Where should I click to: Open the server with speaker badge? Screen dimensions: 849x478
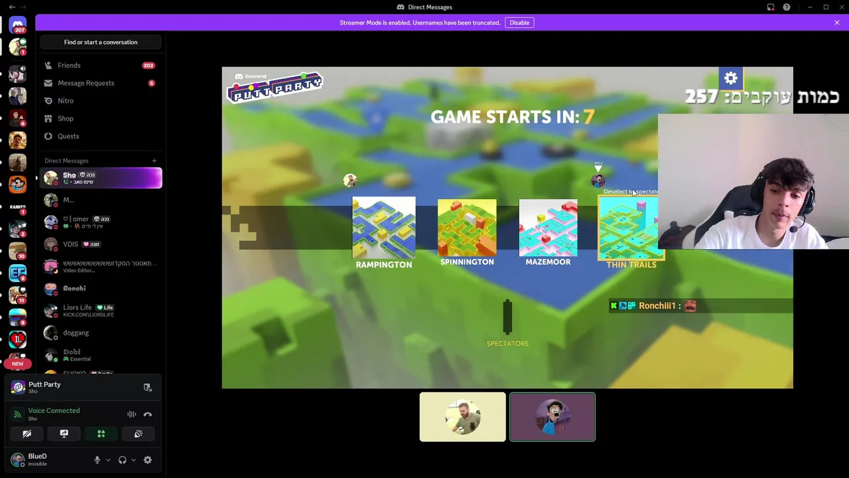(x=18, y=74)
